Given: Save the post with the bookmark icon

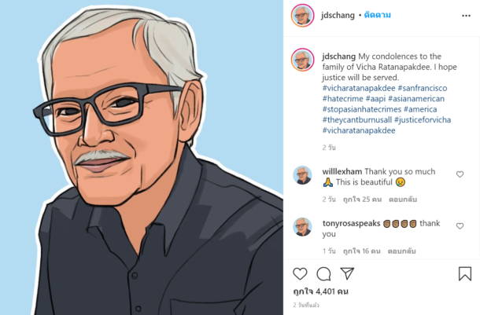Looking at the screenshot, I should [465, 273].
